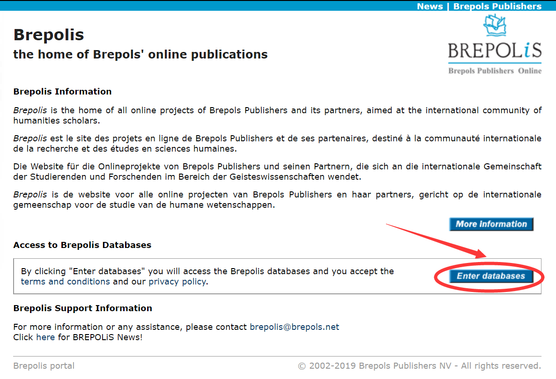Open the privacy policy link
The image size is (556, 379).
point(178,282)
